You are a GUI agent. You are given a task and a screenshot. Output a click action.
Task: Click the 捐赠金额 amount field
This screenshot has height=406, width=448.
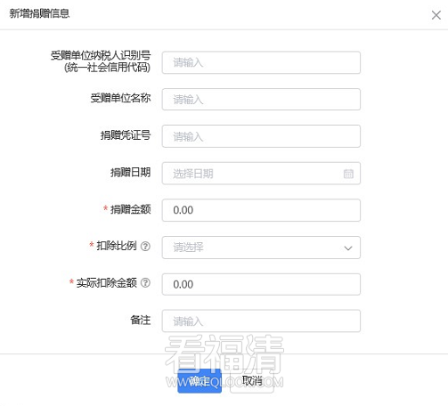(x=261, y=210)
